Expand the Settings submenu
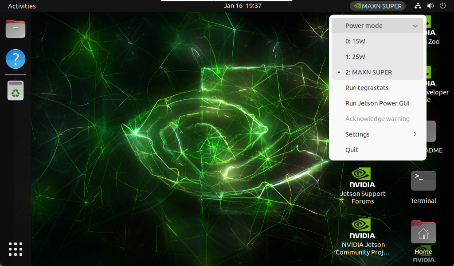Image resolution: width=454 pixels, height=266 pixels. (x=378, y=134)
